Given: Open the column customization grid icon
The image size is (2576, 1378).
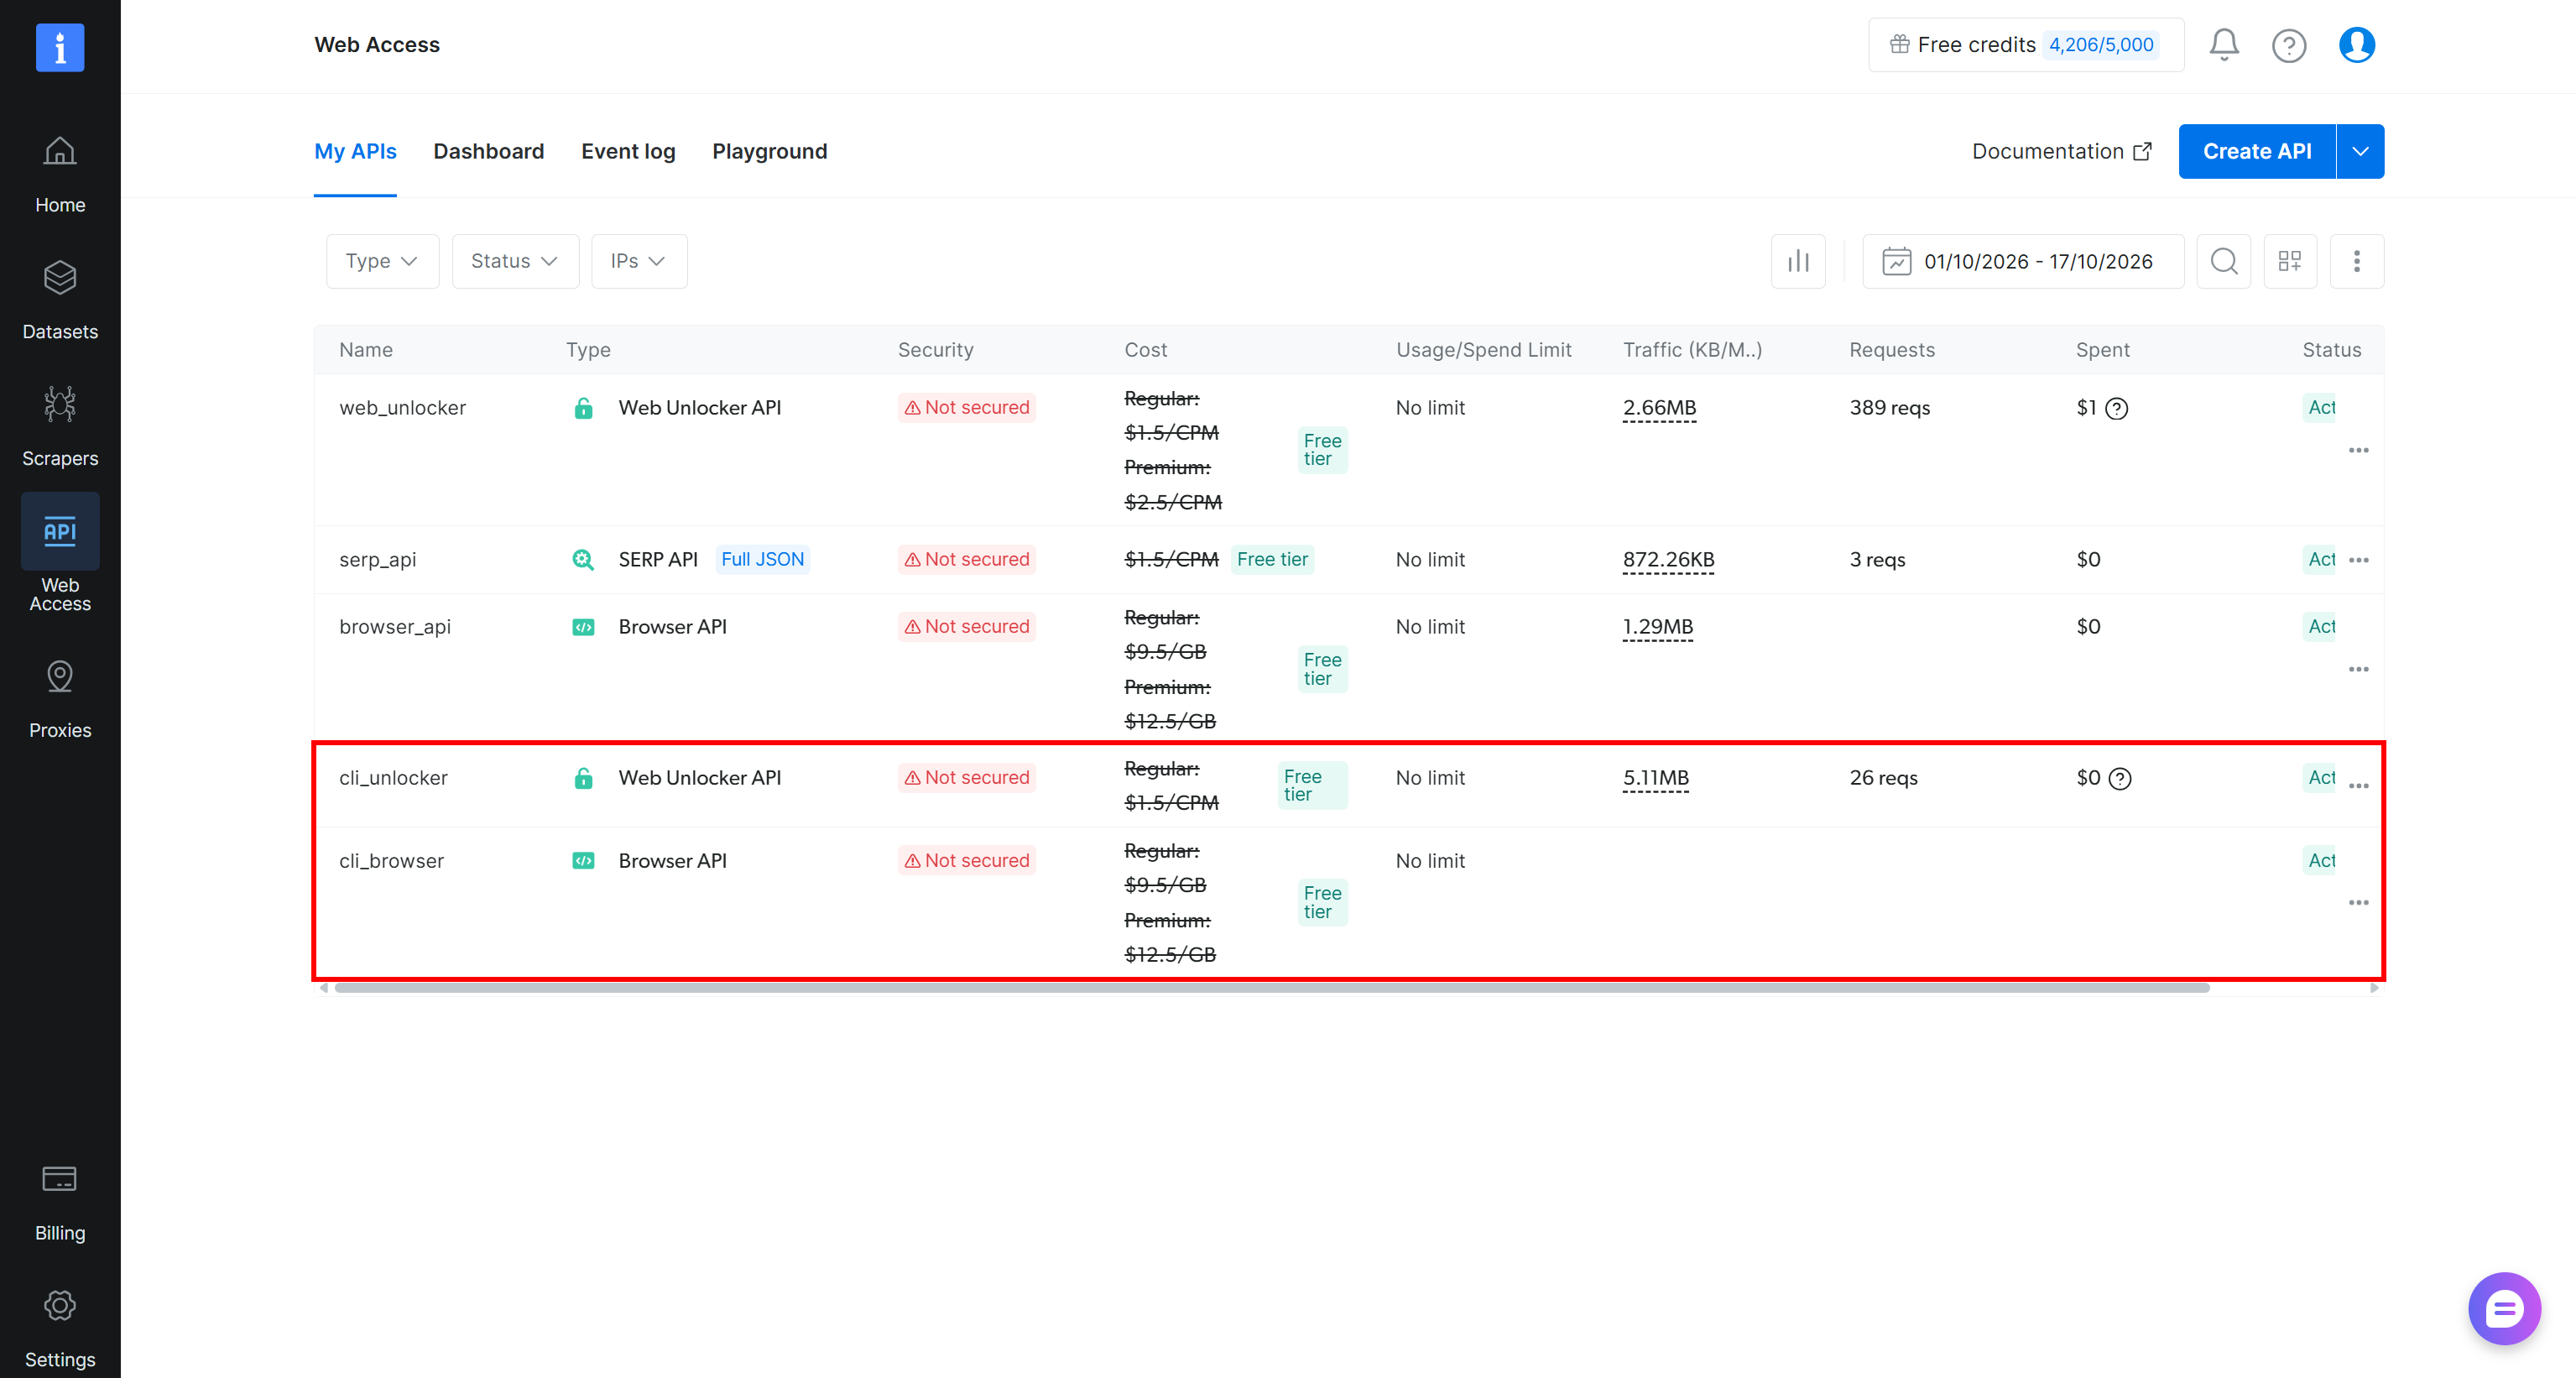Looking at the screenshot, I should (x=2290, y=261).
